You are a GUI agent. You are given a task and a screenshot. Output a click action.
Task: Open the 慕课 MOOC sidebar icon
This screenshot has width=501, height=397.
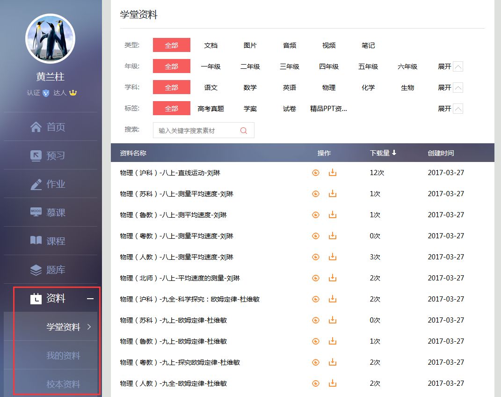pos(36,212)
